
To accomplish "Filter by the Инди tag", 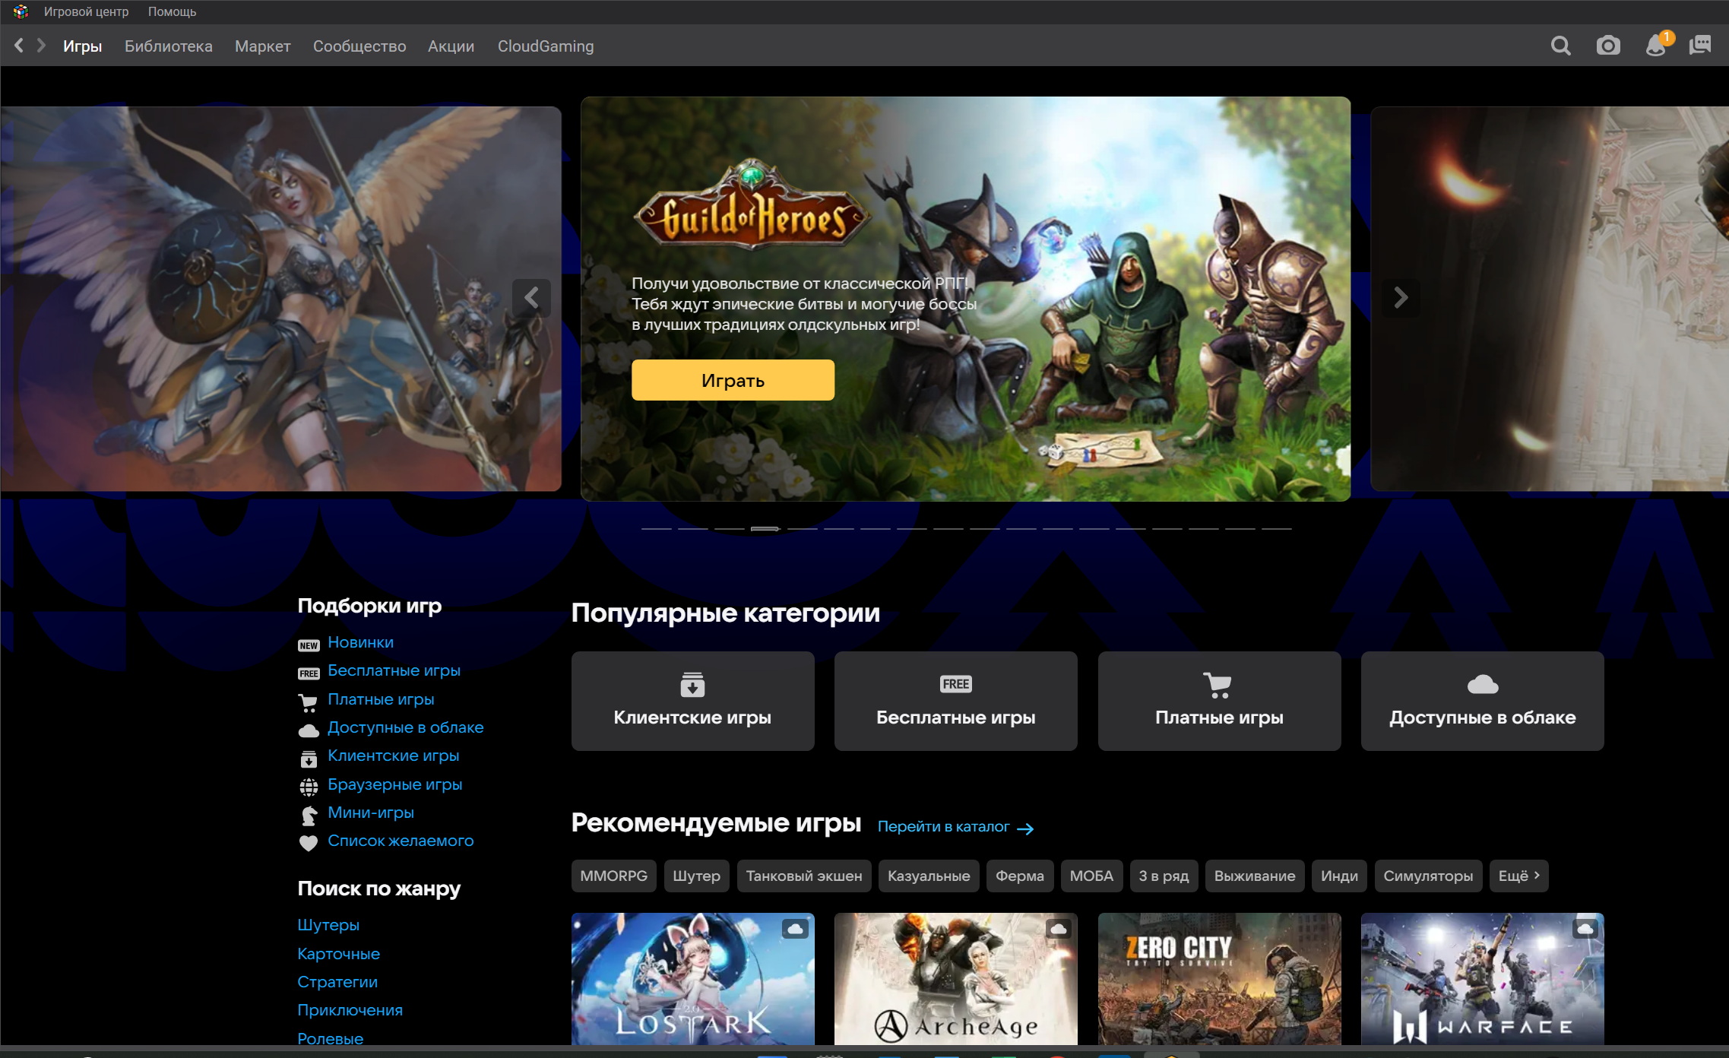I will pos(1339,876).
